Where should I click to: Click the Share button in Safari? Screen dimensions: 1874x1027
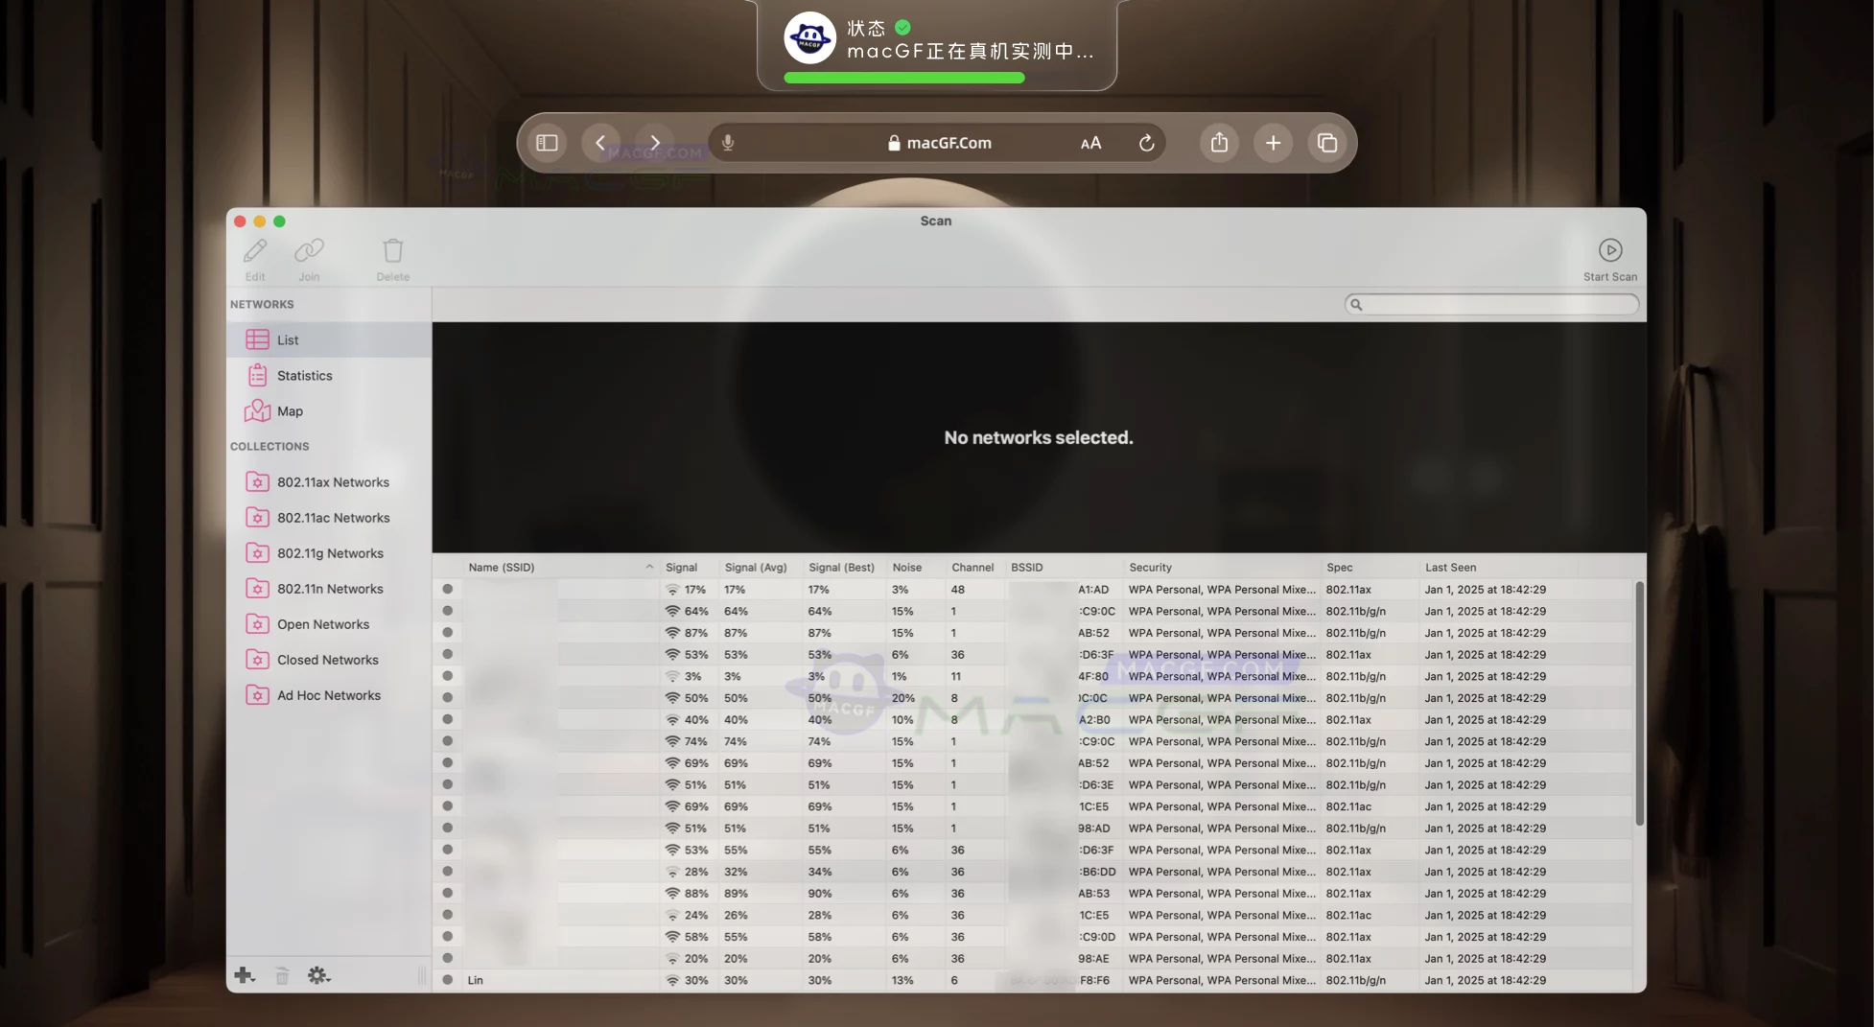1219,142
